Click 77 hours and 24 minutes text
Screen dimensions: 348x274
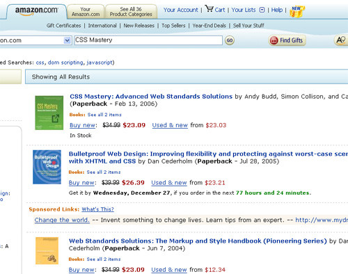pyautogui.click(x=273, y=193)
